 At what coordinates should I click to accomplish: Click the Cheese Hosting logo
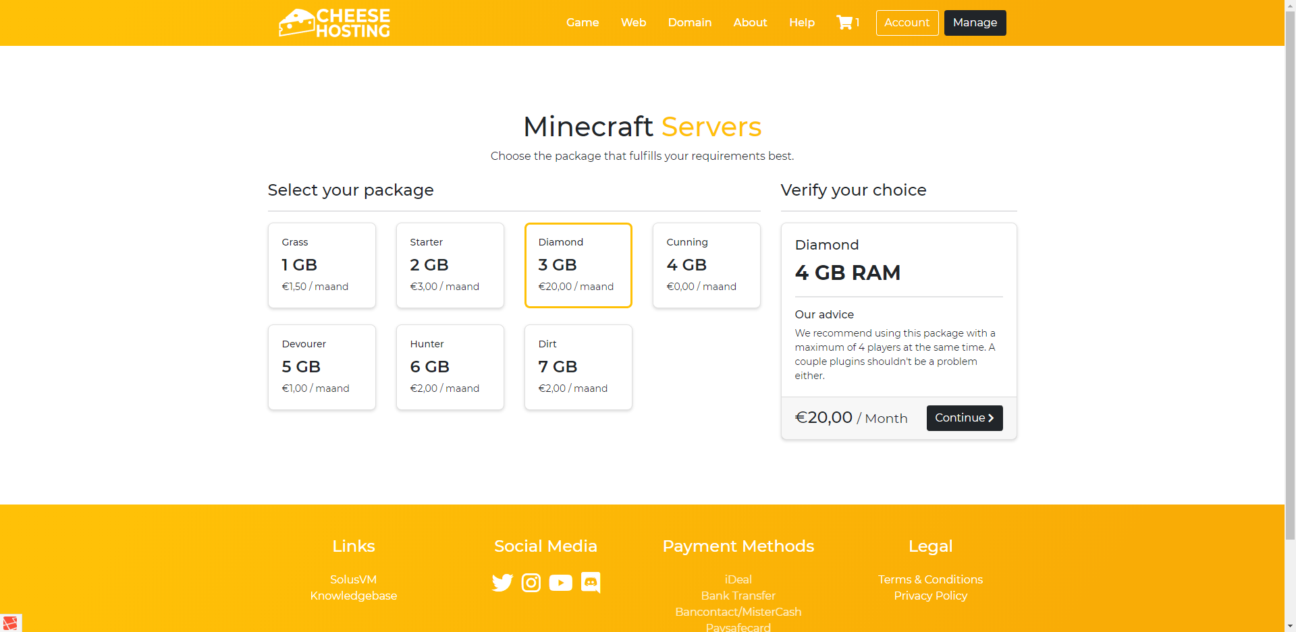pyautogui.click(x=335, y=23)
